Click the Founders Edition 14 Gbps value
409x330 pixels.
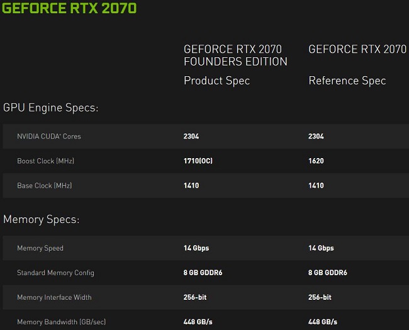pyautogui.click(x=196, y=248)
